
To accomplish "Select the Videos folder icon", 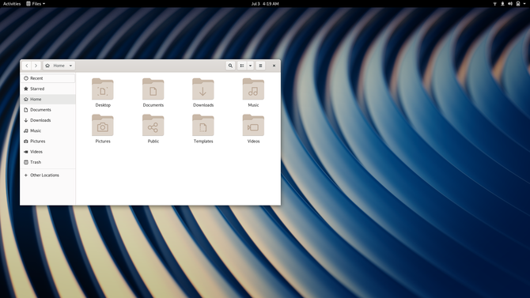I will click(x=253, y=126).
